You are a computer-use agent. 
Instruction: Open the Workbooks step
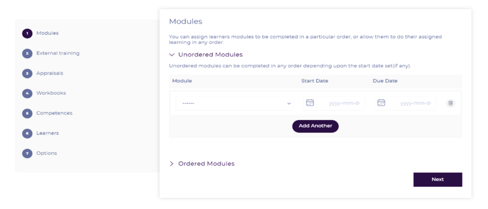point(51,93)
